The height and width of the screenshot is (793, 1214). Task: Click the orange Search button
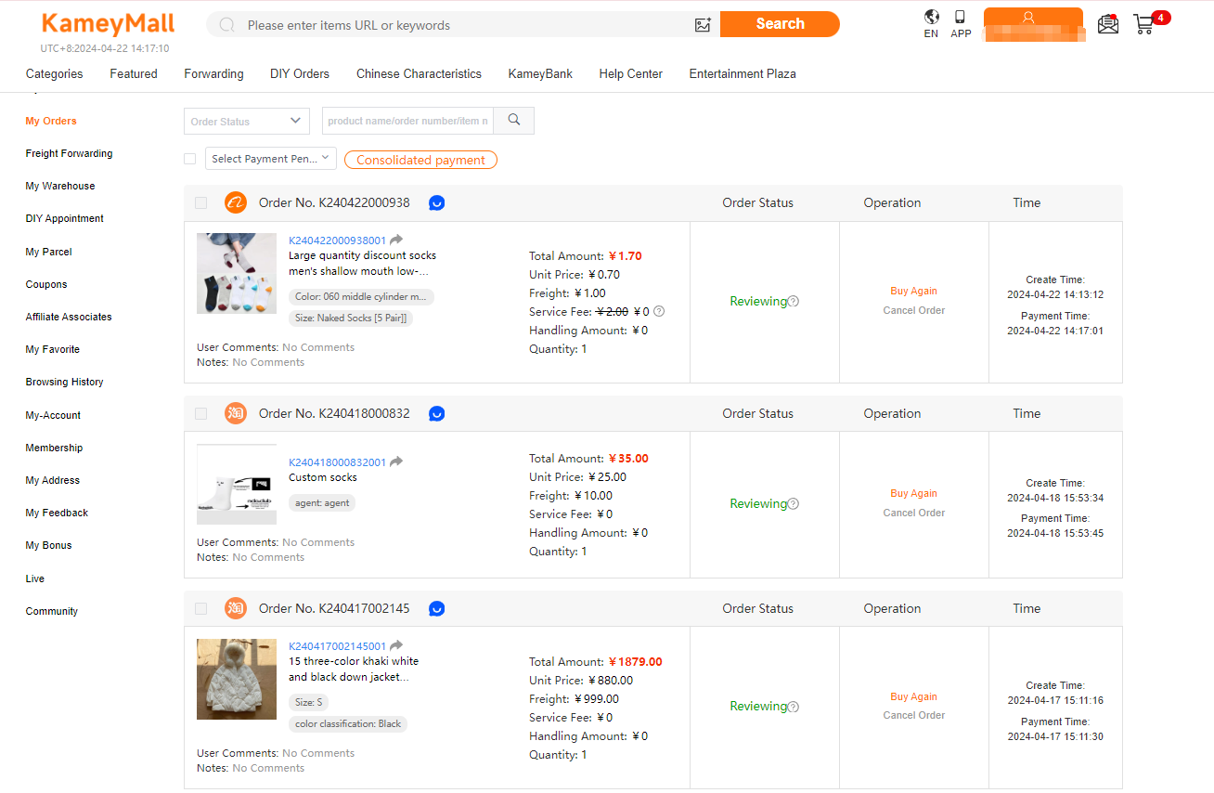tap(780, 24)
